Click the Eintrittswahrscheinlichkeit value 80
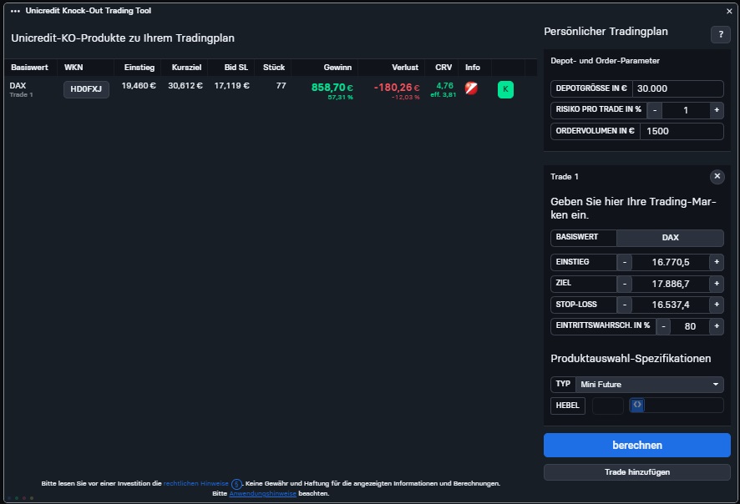The height and width of the screenshot is (504, 740). 690,326
